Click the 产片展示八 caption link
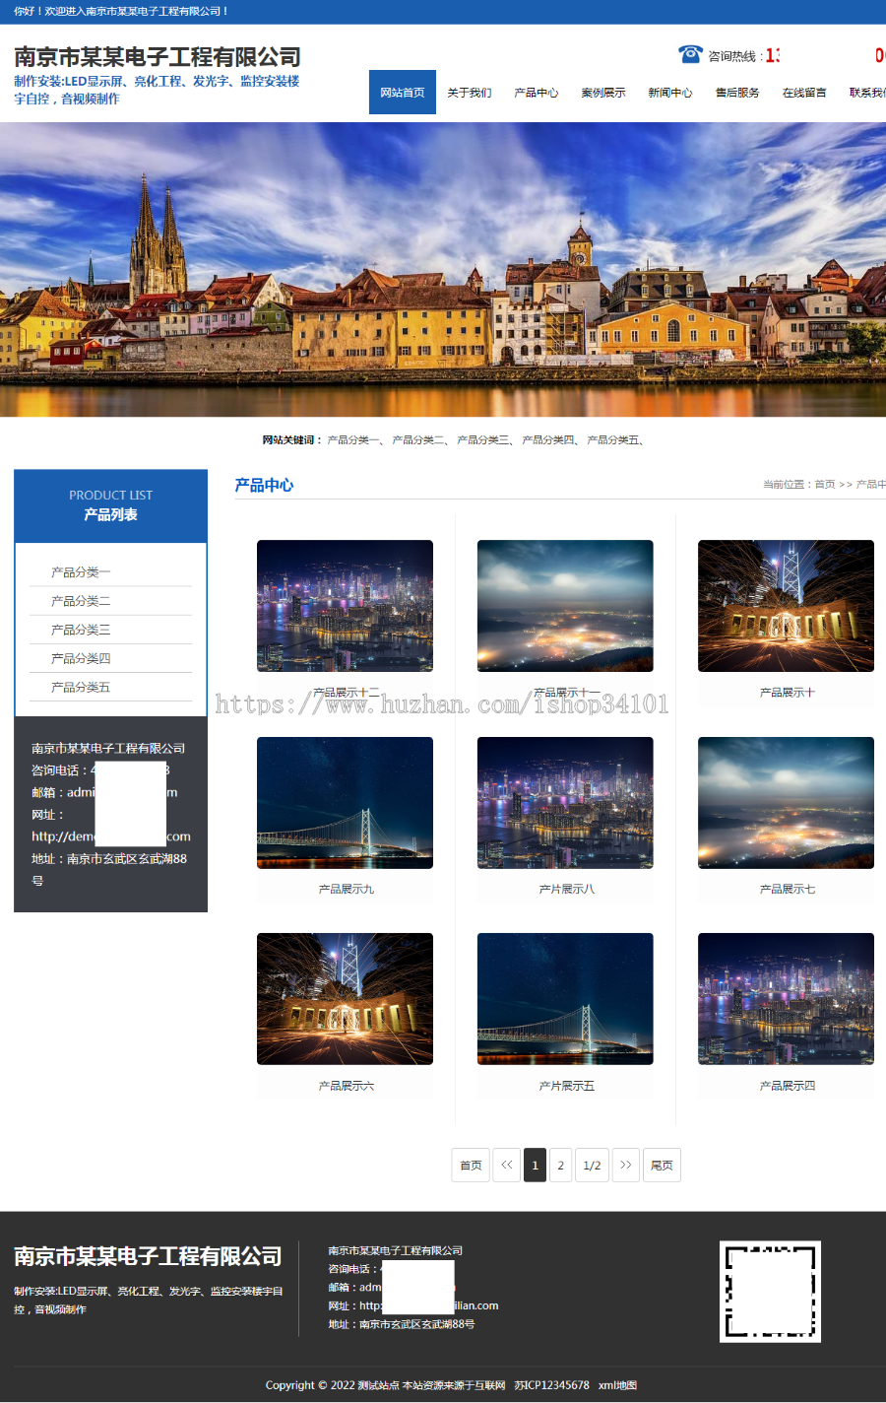Image resolution: width=886 pixels, height=1403 pixels. point(566,890)
